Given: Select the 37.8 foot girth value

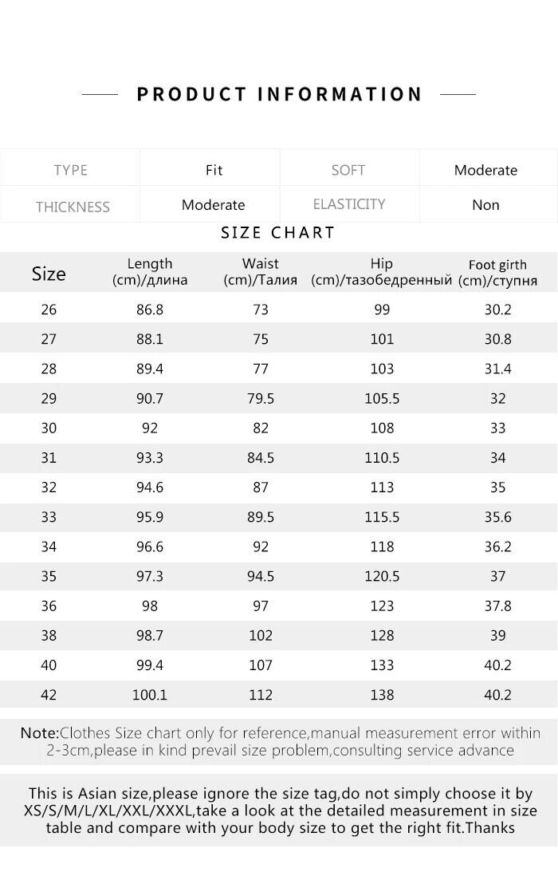Looking at the screenshot, I should coord(497,606).
